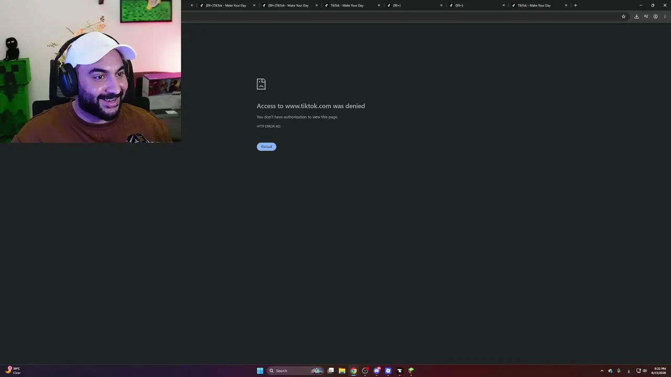This screenshot has width=671, height=377.
Task: Open Discord from the taskbar
Action: click(376, 371)
